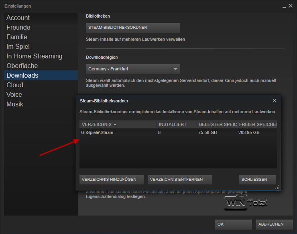297x234 pixels.
Task: Close the Einstellungen window
Action: point(291,6)
